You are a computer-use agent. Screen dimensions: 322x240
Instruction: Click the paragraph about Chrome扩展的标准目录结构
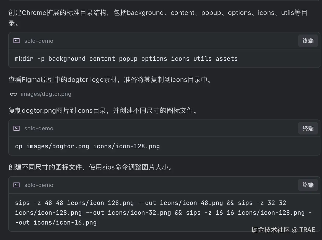158,18
